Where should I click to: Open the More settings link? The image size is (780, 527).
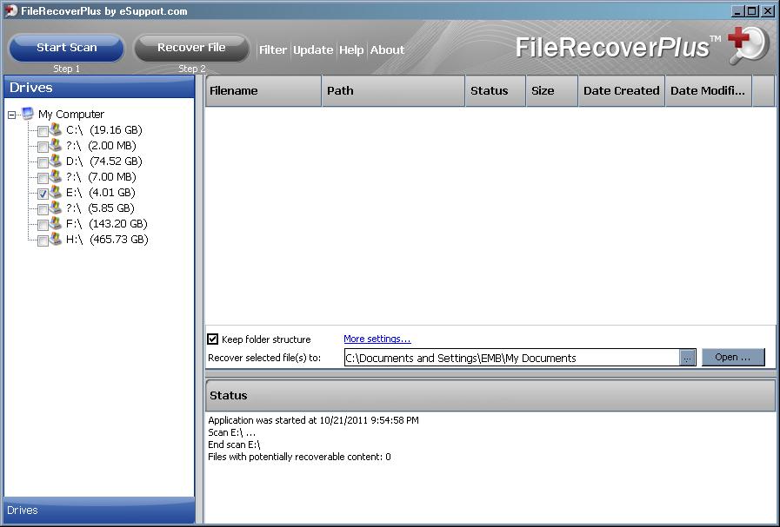(377, 339)
